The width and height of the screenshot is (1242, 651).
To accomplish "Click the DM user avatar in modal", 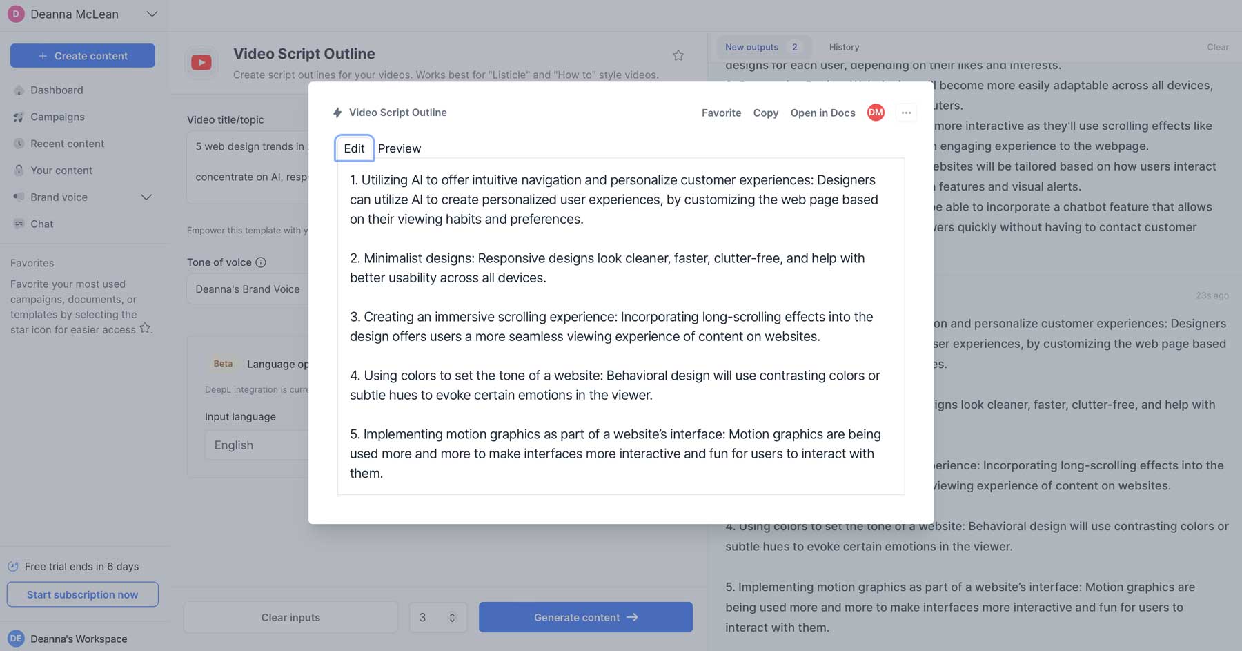I will (x=876, y=113).
